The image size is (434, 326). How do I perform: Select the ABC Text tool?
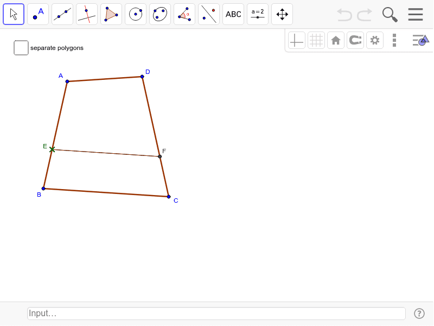click(233, 14)
